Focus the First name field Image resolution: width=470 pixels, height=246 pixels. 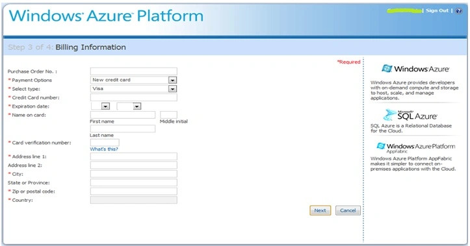(123, 115)
